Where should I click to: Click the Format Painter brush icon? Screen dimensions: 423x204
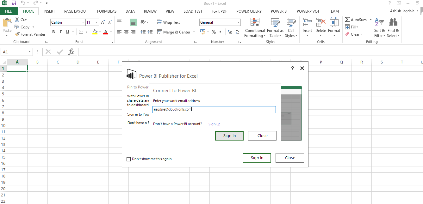click(17, 34)
